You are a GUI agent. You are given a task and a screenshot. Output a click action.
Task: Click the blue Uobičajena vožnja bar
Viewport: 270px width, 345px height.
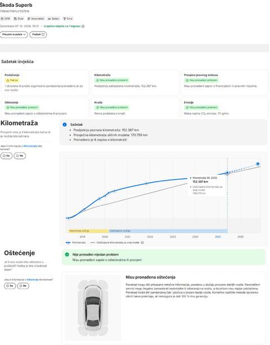[168, 231]
